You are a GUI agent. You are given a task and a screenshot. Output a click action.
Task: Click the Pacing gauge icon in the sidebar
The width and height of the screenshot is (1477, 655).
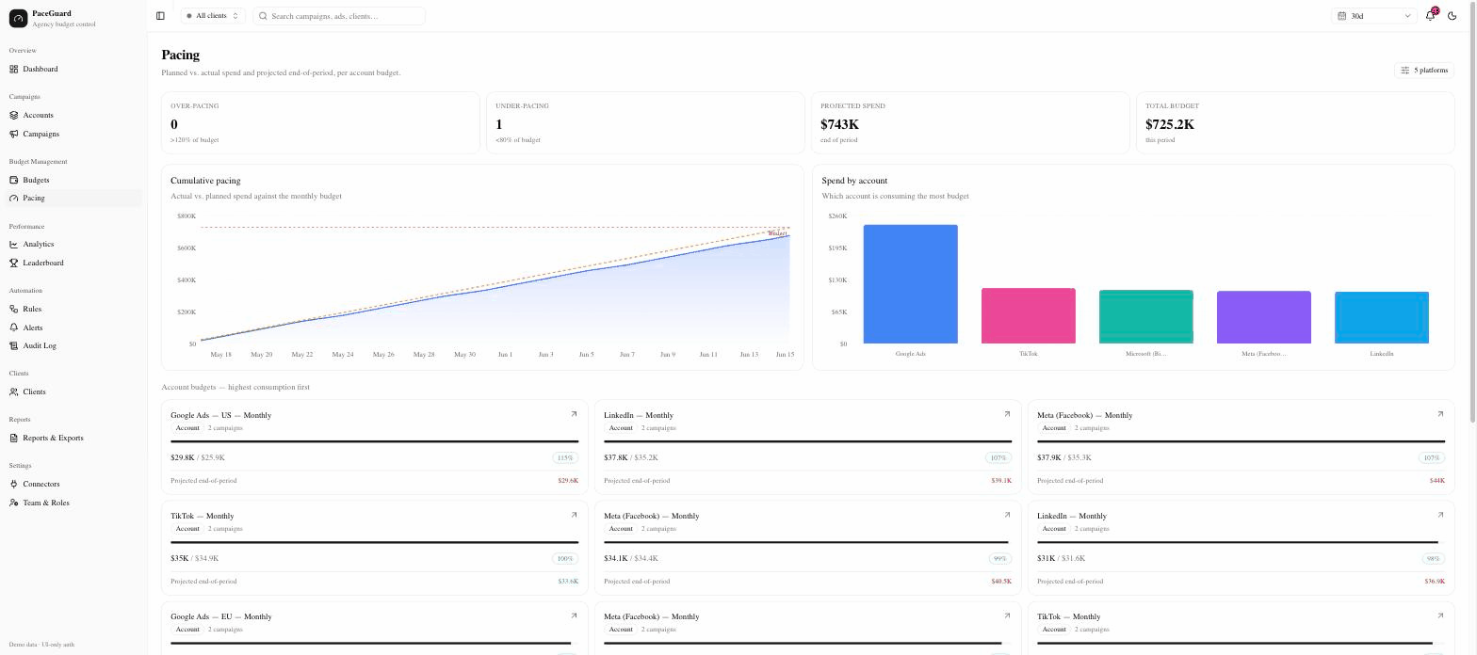pos(14,199)
